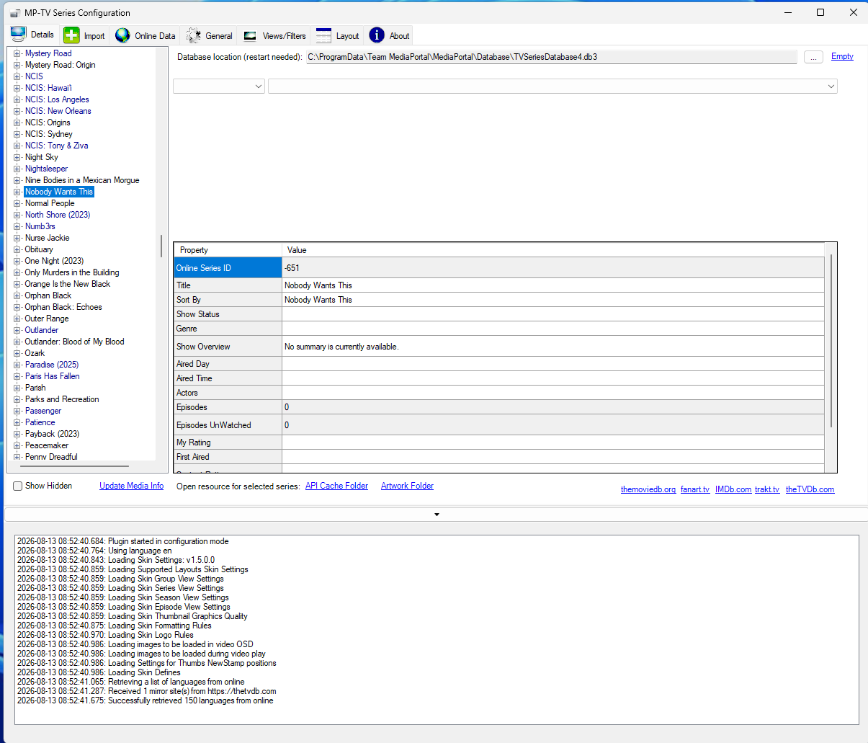
Task: Expand the Numb3rs tree node
Action: pos(17,226)
